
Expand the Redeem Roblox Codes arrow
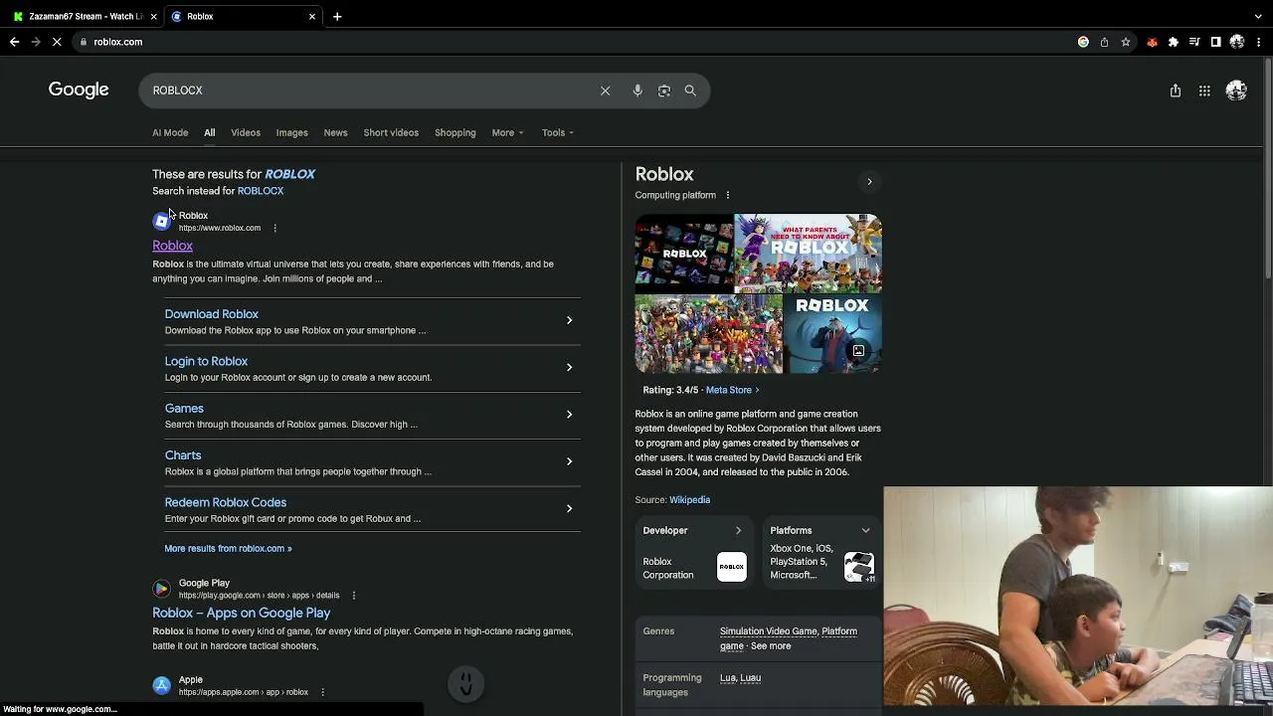click(x=569, y=508)
